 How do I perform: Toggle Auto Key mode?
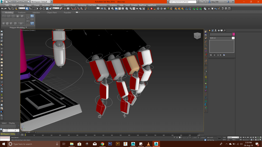(x=224, y=137)
